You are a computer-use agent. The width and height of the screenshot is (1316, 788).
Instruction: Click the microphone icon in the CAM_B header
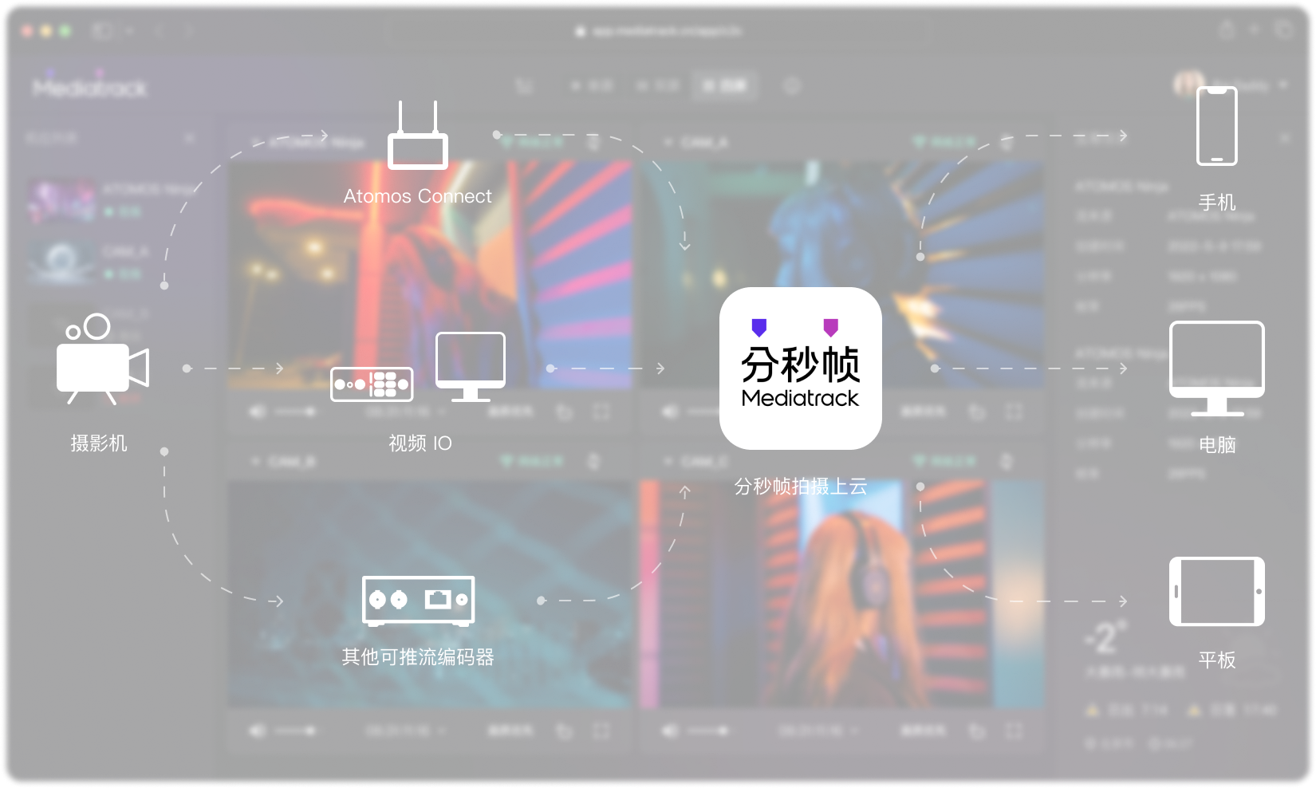click(593, 461)
